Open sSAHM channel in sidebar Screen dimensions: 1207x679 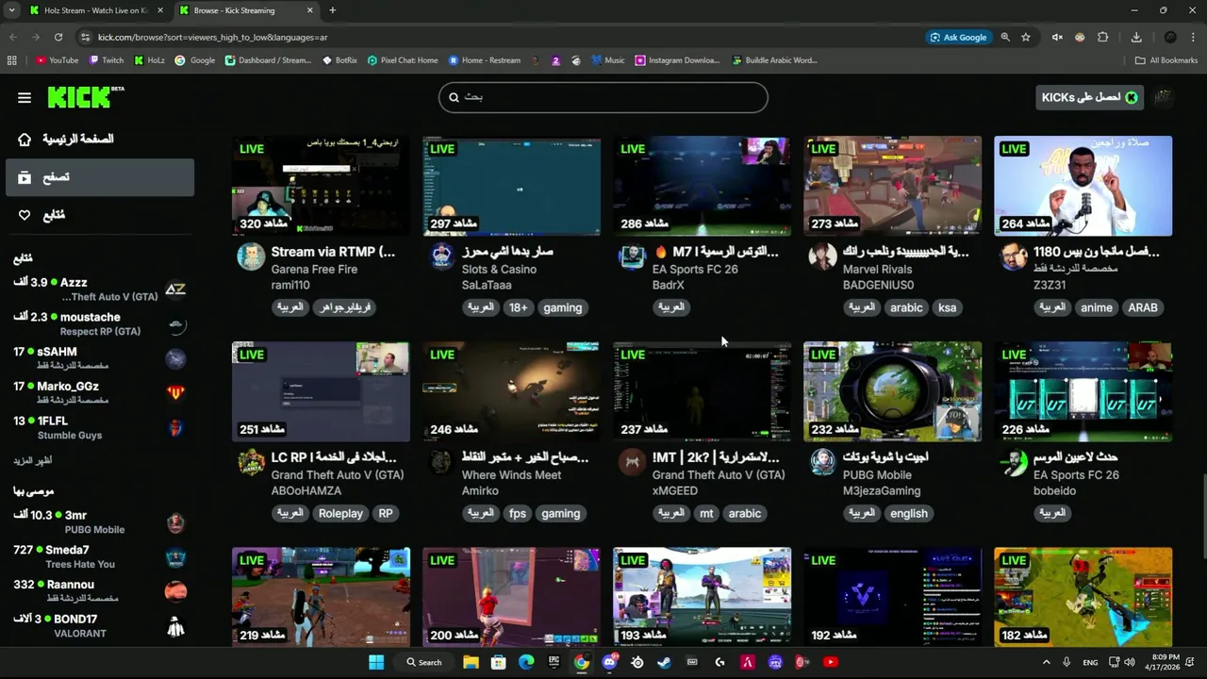point(100,358)
